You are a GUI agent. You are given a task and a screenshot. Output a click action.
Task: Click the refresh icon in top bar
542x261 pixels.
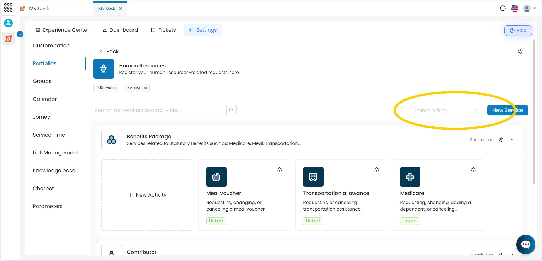click(x=503, y=8)
